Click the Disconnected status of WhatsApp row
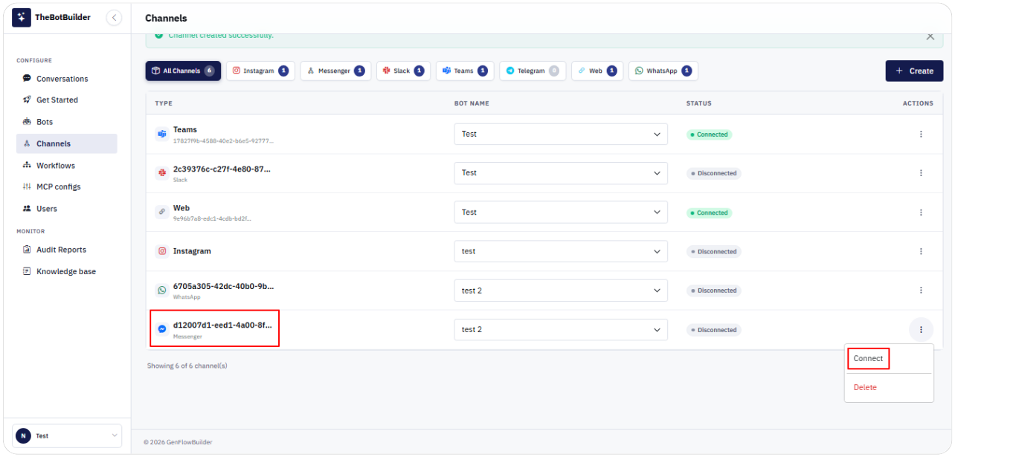1016x457 pixels. pos(714,291)
